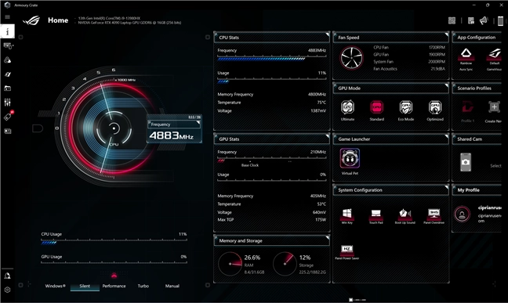
Task: Click the RAM 26.6% gauge
Action: (230, 264)
